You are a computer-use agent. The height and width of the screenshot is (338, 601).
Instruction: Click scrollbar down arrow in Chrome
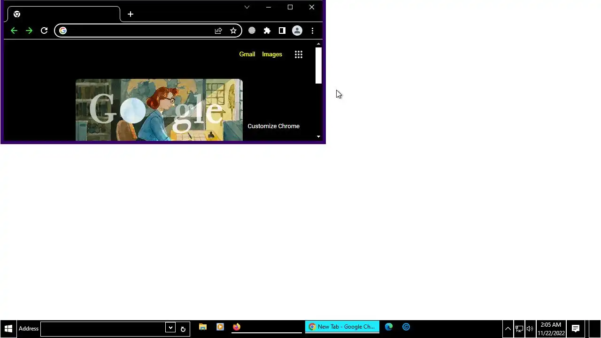[318, 137]
